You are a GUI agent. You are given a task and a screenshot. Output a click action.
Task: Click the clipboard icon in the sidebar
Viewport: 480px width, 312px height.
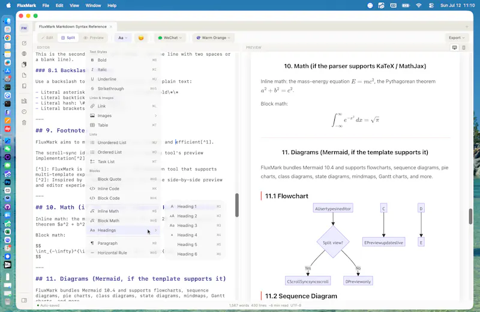click(24, 64)
